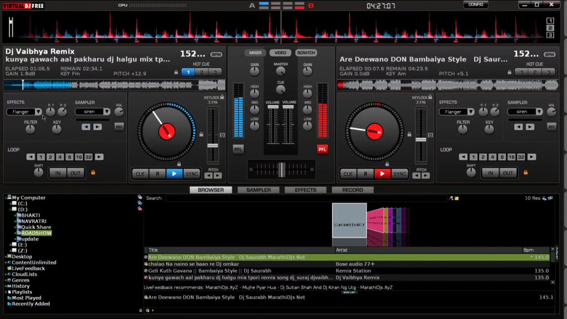
Task: Click right deck BPM tap button
Action: click(550, 54)
